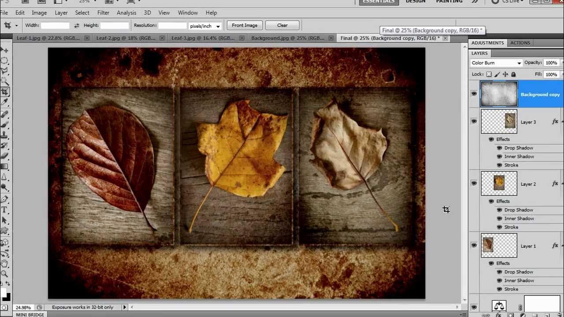Select the Hand tool
Viewport: 564px width, 317px height.
coord(5,263)
